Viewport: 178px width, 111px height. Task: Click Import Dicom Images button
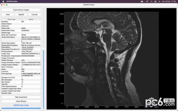click(x=21, y=10)
